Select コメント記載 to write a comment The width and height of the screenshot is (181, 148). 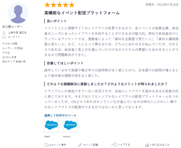coord(90,145)
